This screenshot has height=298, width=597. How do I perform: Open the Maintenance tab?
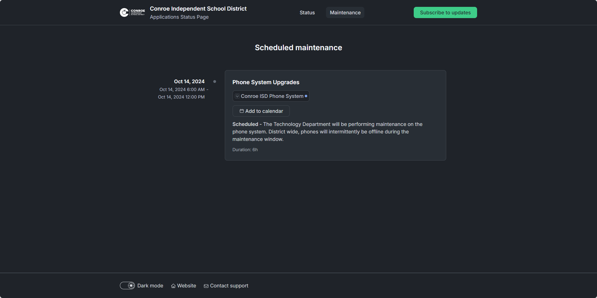pos(345,12)
